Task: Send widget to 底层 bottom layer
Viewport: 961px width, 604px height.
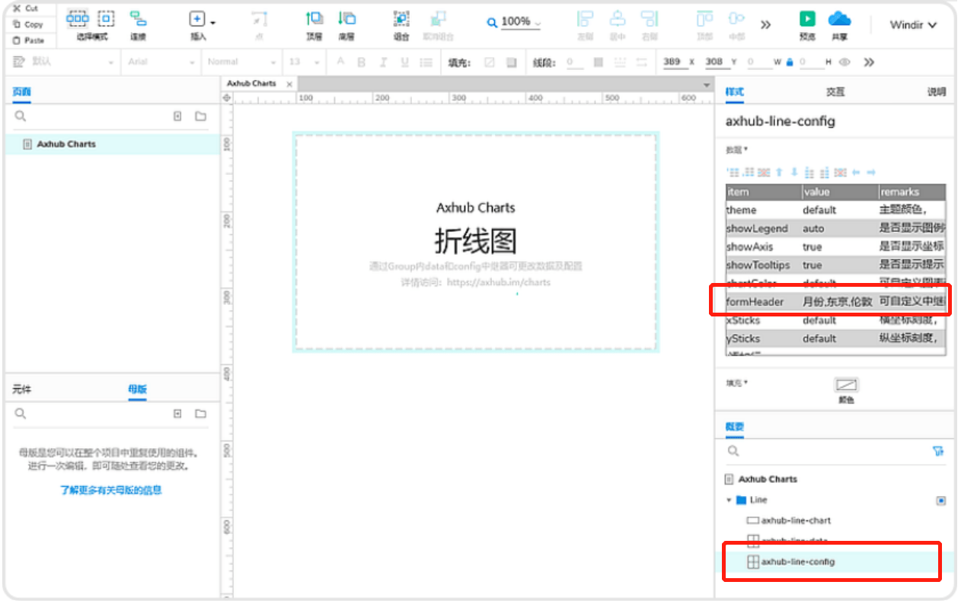Action: point(346,20)
